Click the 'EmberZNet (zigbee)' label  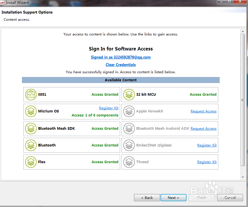[x=154, y=145]
